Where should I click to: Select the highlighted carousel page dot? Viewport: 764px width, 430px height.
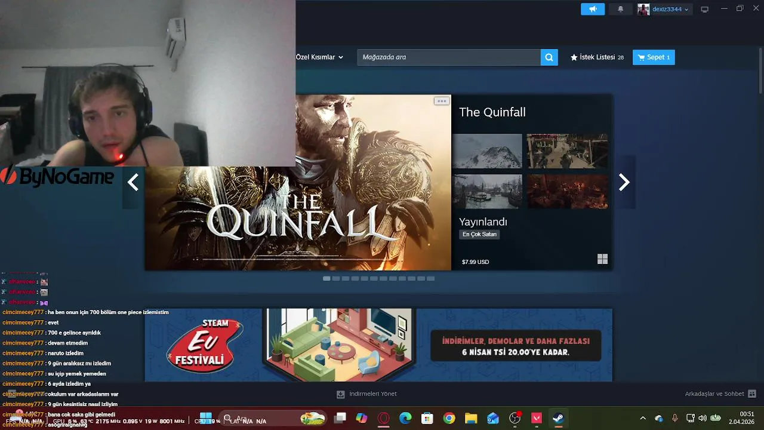pyautogui.click(x=326, y=278)
